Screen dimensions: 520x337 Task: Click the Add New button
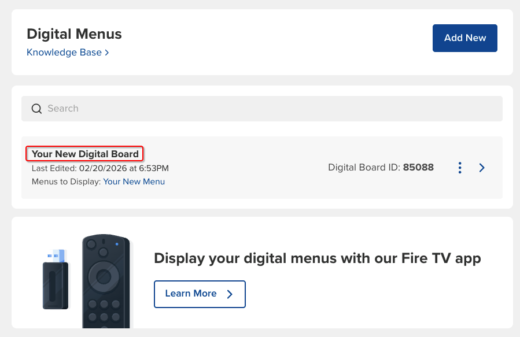click(464, 38)
